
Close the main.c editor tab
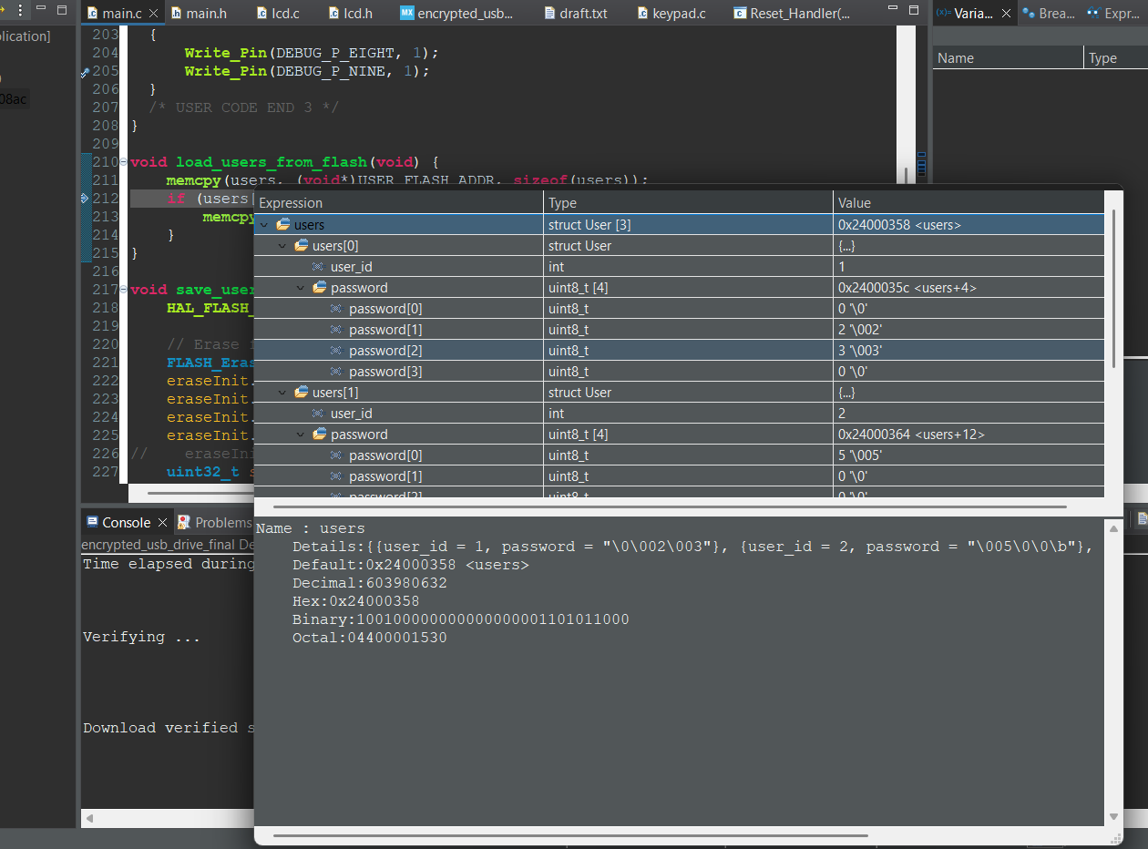click(x=151, y=14)
